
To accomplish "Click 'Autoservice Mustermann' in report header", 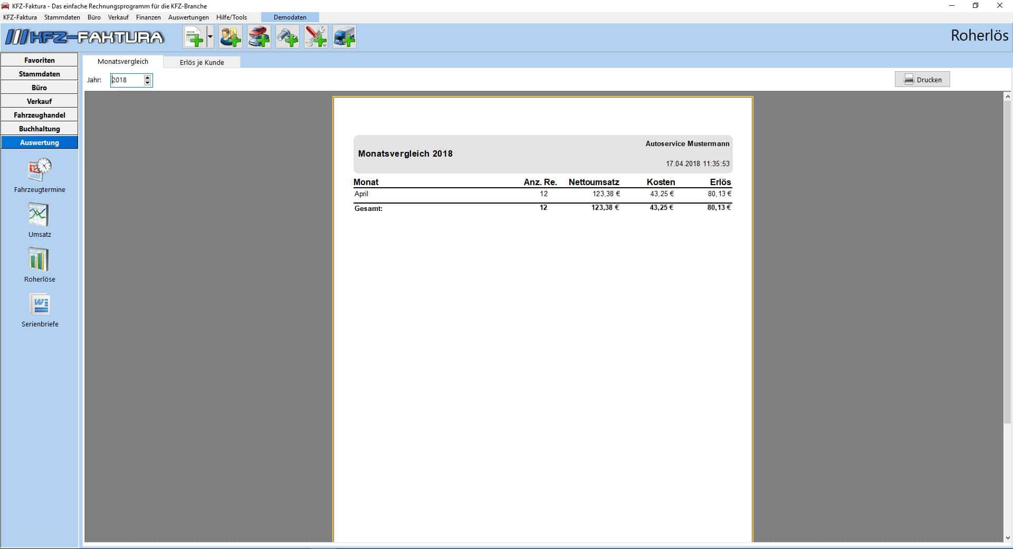I will [687, 143].
